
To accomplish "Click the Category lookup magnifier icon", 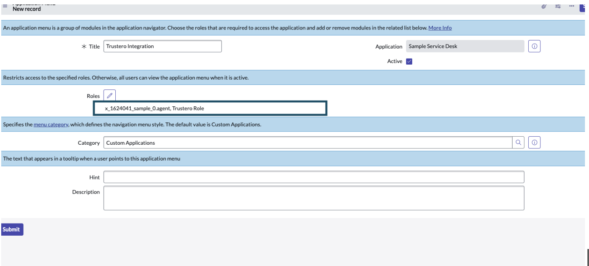I will coord(518,143).
